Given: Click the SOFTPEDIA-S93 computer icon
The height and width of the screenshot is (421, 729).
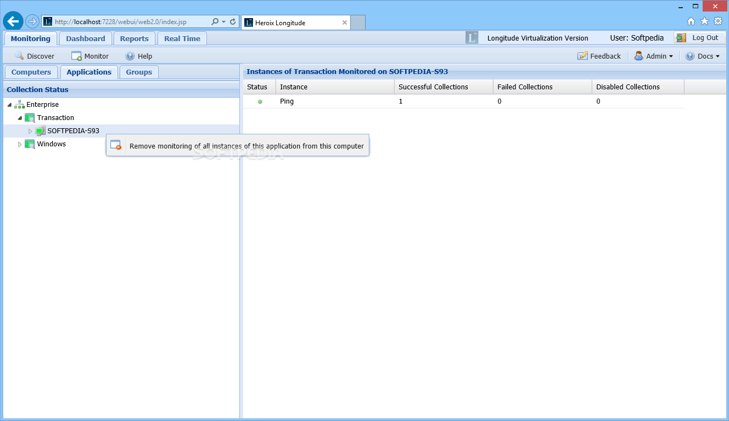Looking at the screenshot, I should 40,131.
